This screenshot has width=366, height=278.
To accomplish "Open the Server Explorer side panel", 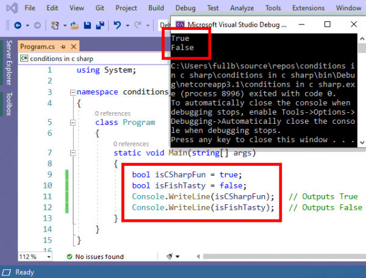I will 9,63.
